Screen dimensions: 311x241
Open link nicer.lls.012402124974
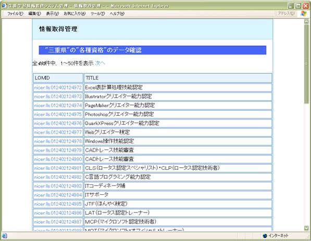pos(58,105)
